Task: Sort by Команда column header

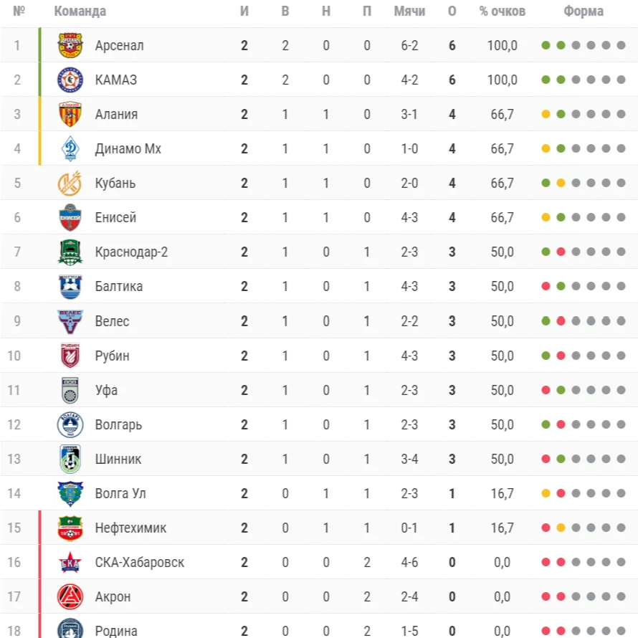Action: [x=80, y=11]
